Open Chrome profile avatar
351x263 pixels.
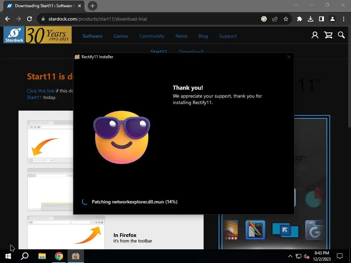(332, 19)
